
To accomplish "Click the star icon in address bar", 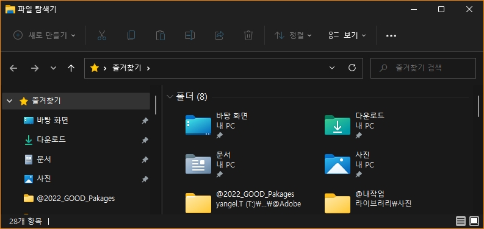I will click(94, 68).
